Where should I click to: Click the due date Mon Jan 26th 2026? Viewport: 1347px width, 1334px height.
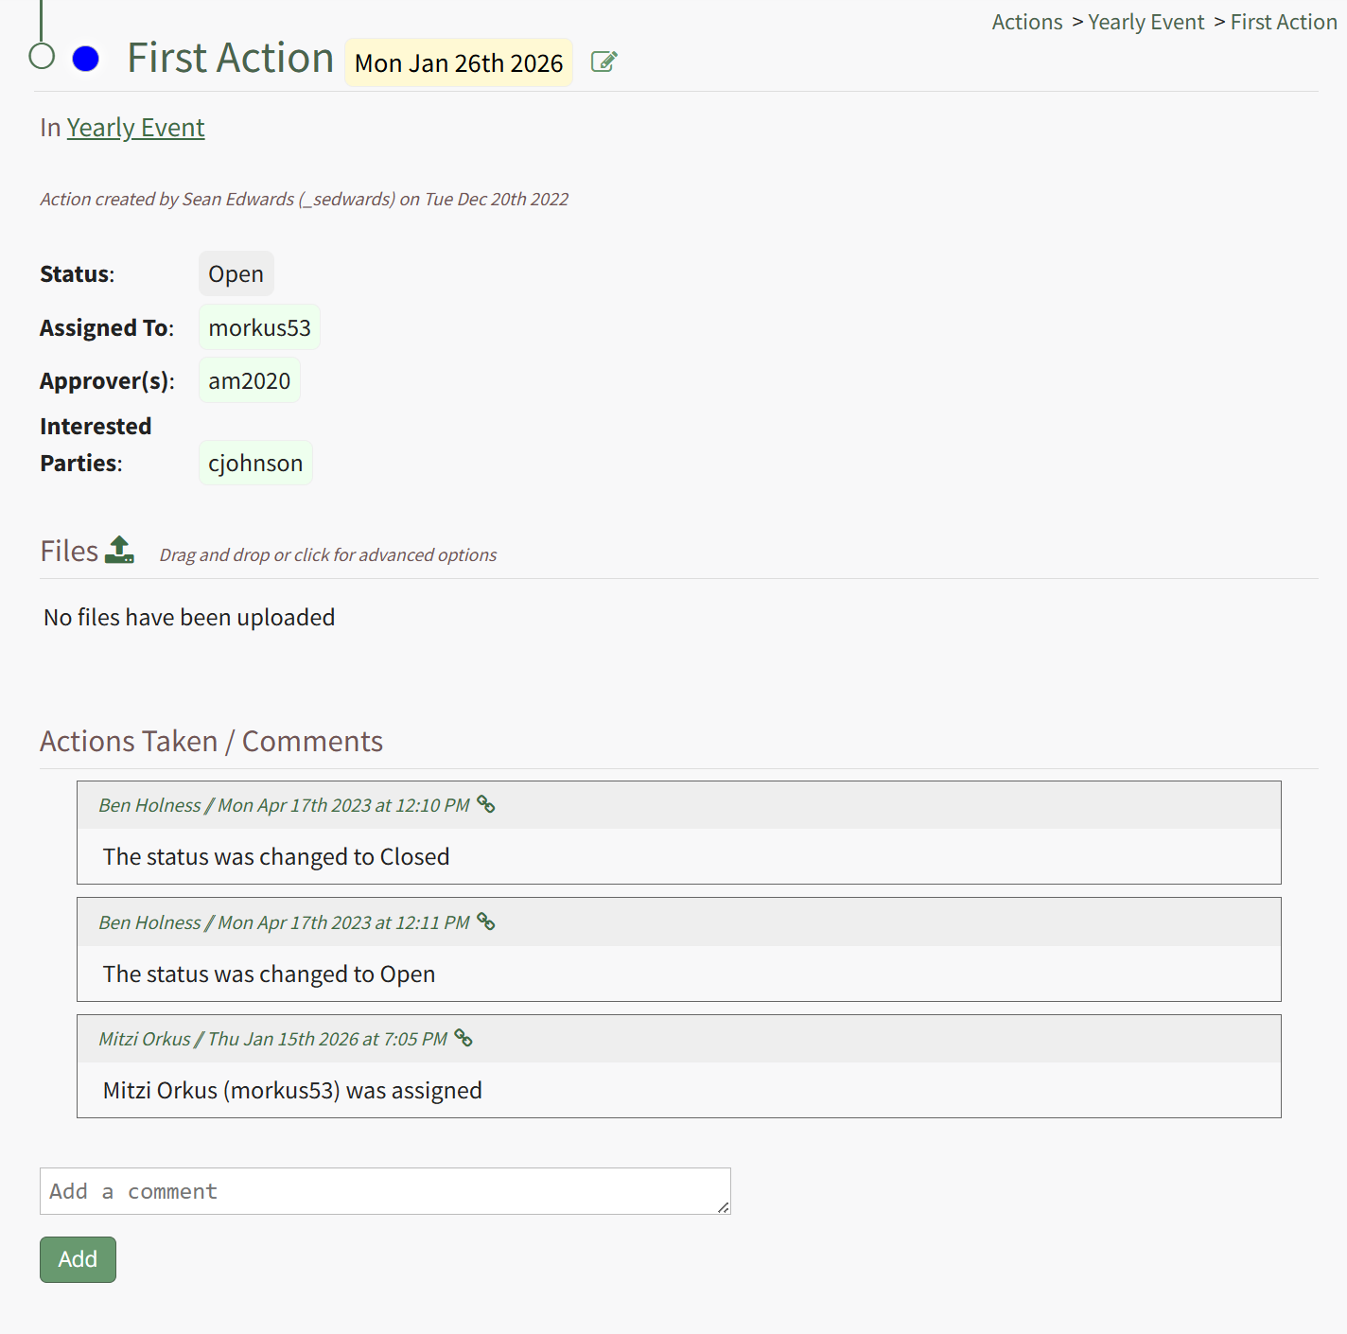click(459, 63)
